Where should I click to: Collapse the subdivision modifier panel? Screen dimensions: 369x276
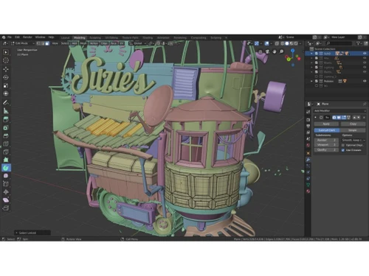[316, 118]
